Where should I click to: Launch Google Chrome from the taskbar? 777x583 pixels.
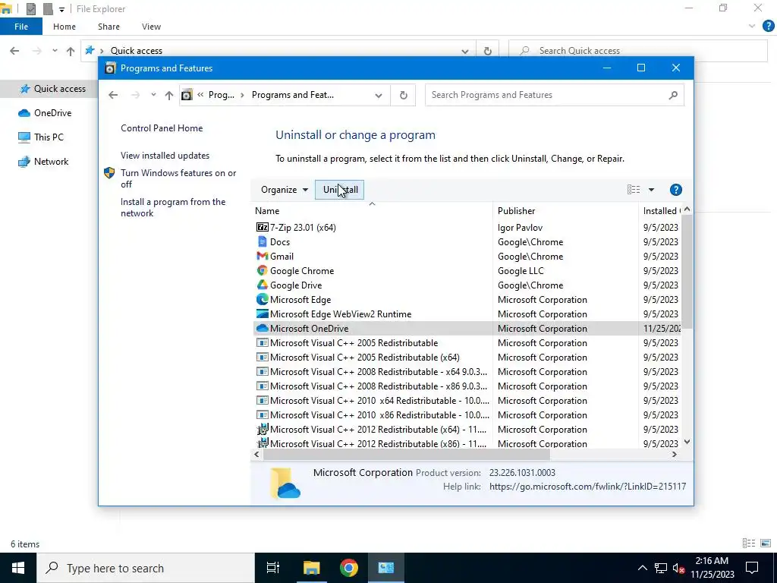click(349, 568)
